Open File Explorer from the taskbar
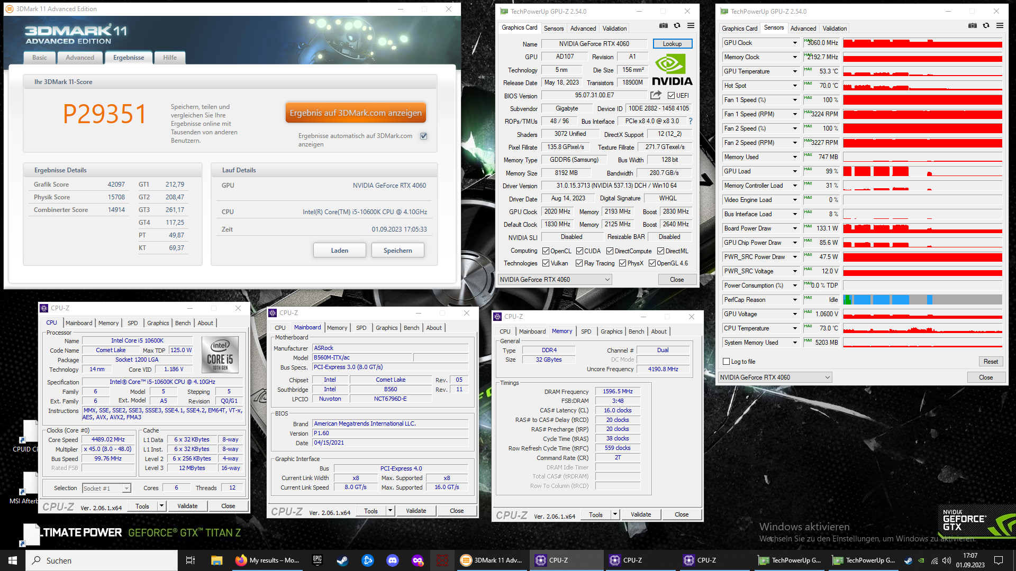Screen dimensions: 1016x571 (216, 560)
